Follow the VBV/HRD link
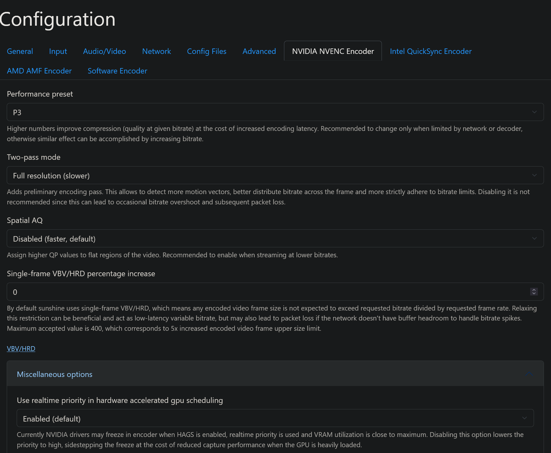This screenshot has height=453, width=551. tap(21, 349)
